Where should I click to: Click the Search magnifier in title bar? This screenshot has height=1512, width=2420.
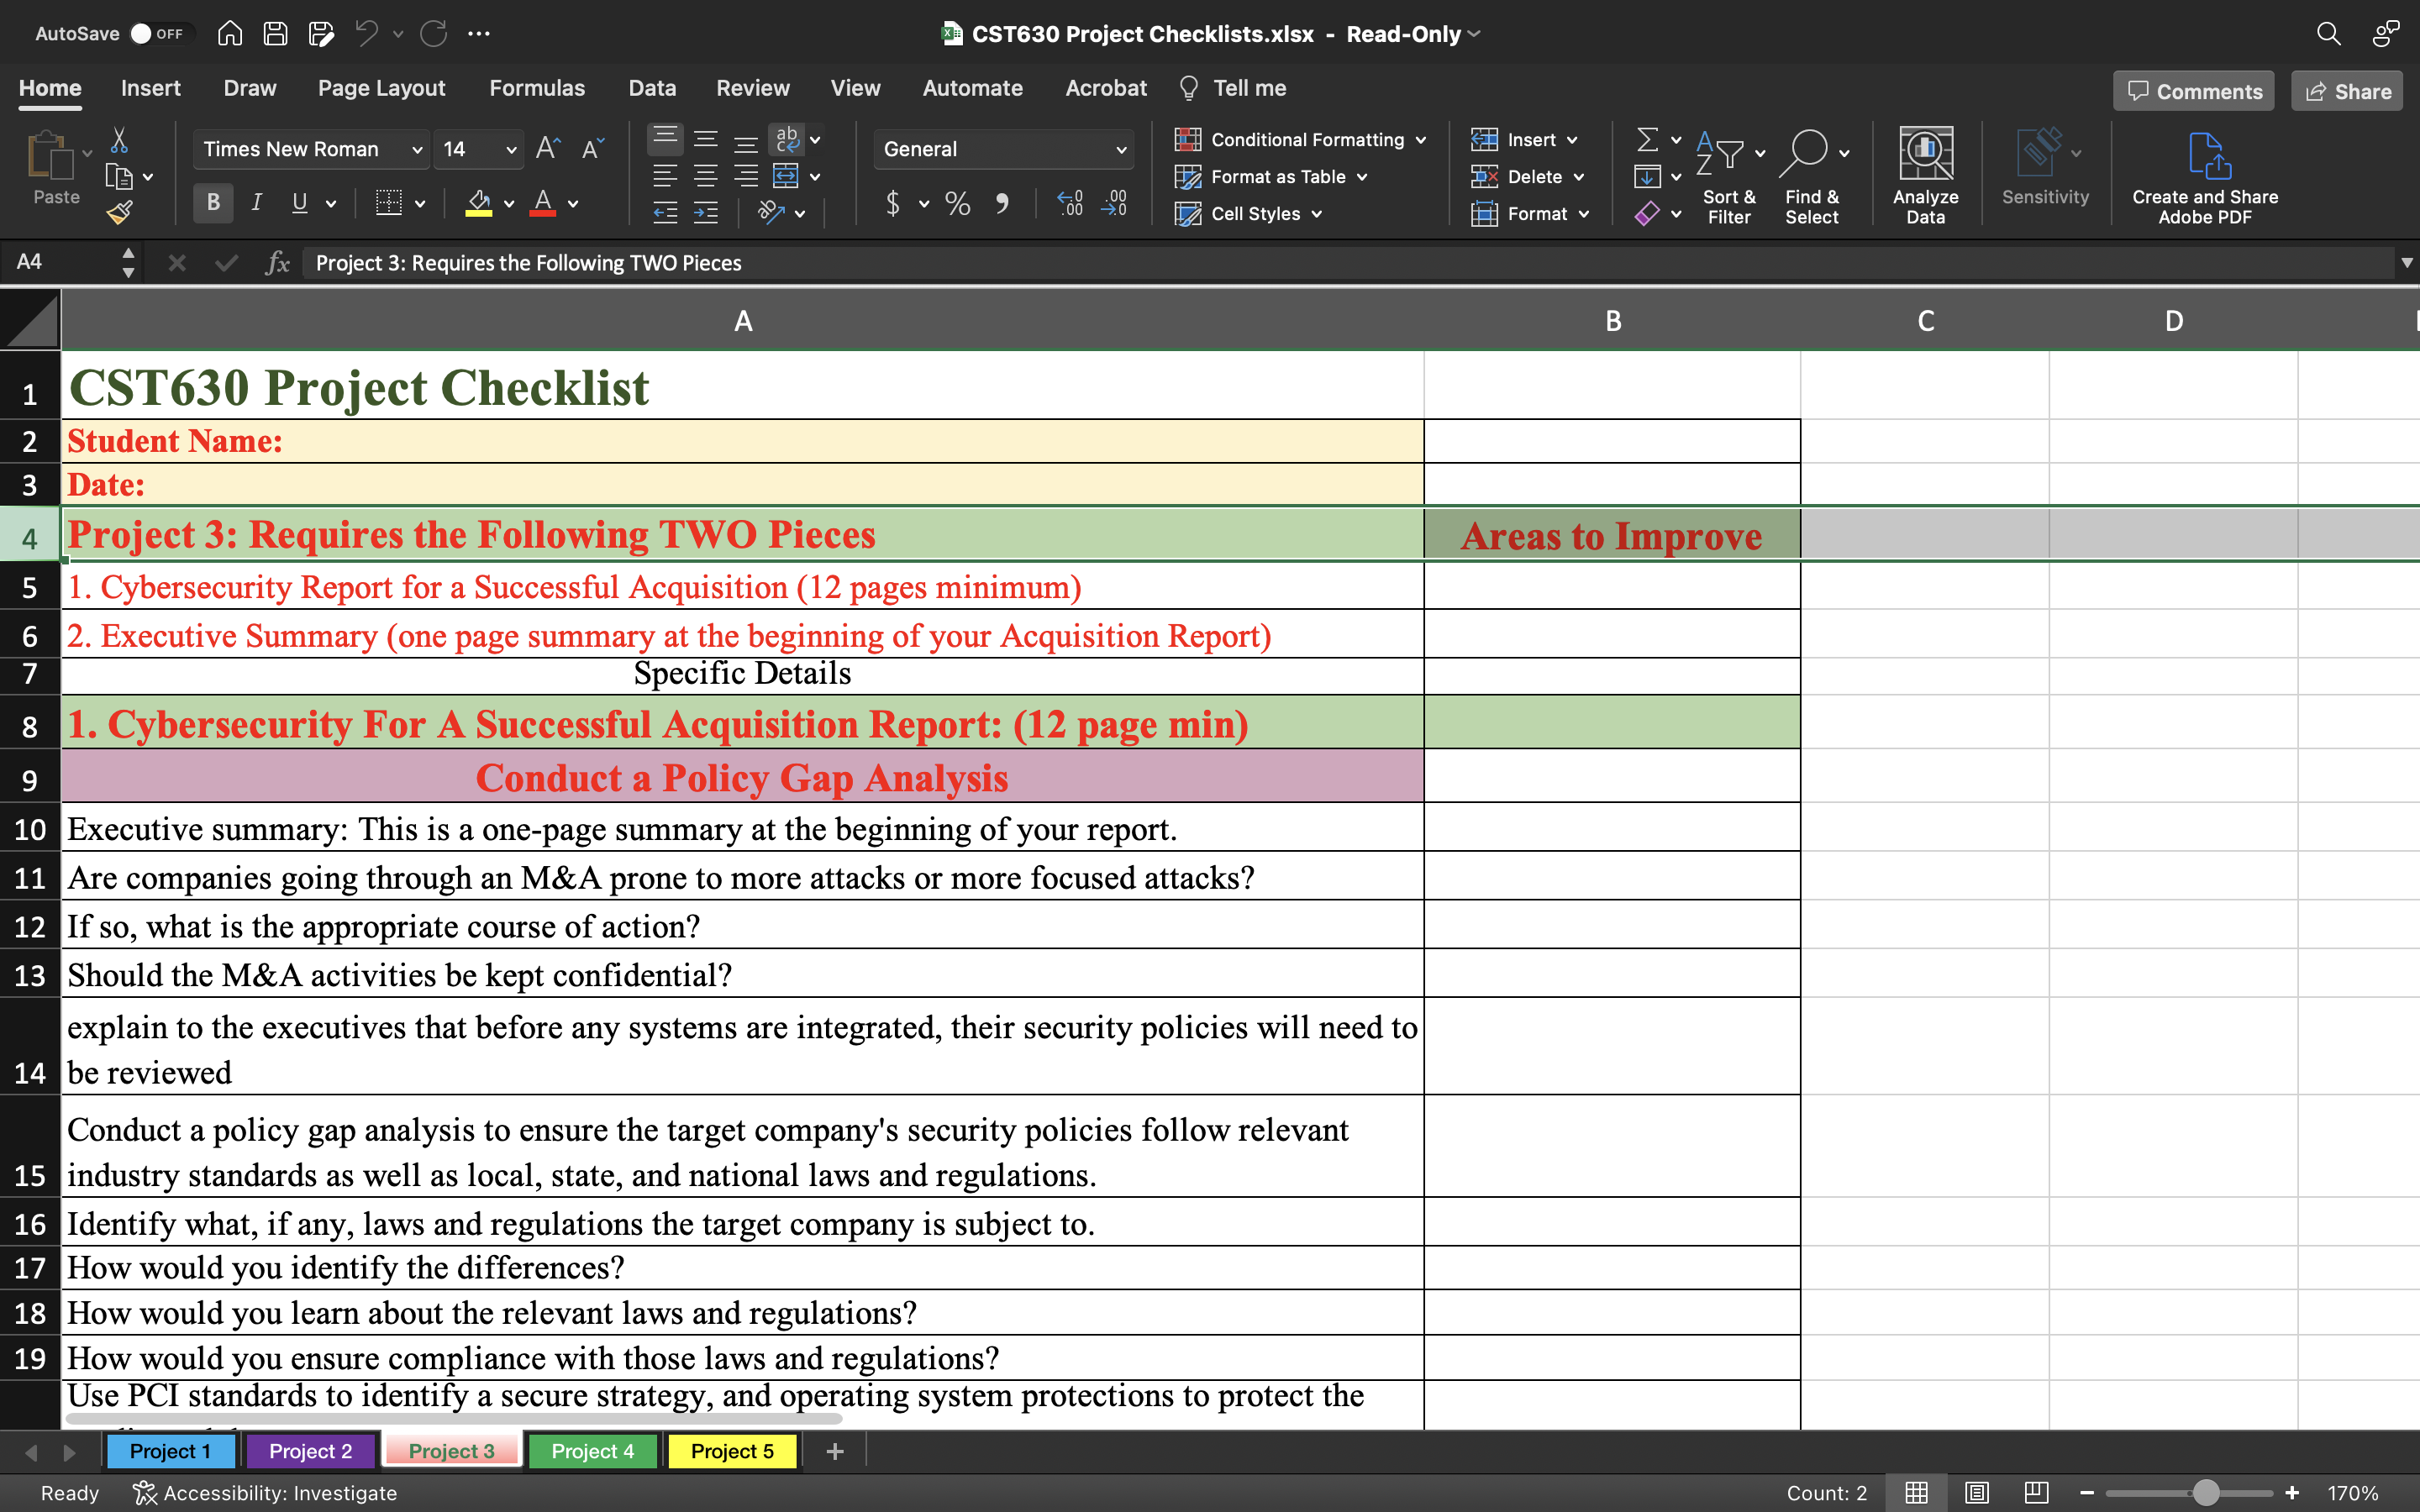pos(2328,34)
